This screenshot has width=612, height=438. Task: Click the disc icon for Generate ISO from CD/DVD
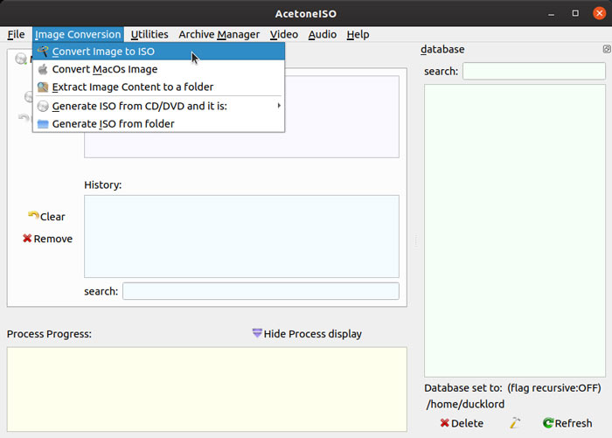coord(43,106)
